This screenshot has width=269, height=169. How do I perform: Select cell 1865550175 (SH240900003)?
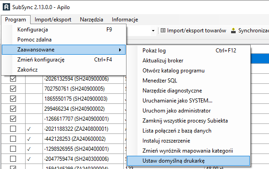tap(83, 99)
